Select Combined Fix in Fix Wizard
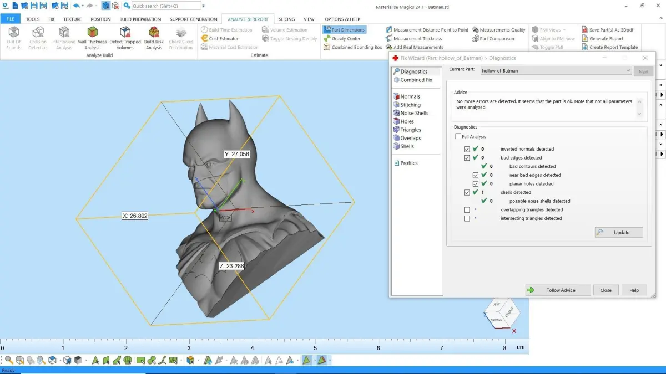This screenshot has height=374, width=666. coord(412,80)
